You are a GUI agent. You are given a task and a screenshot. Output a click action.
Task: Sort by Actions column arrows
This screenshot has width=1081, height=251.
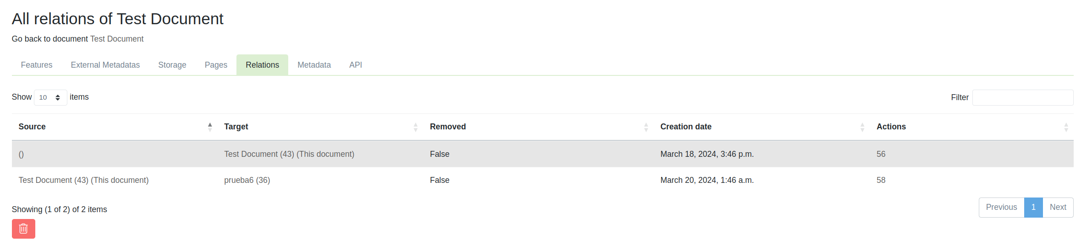point(1066,127)
